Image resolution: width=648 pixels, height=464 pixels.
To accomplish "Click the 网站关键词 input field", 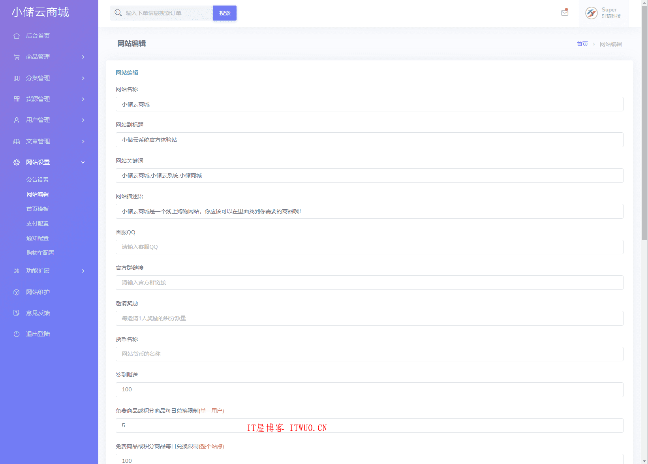I will (369, 175).
